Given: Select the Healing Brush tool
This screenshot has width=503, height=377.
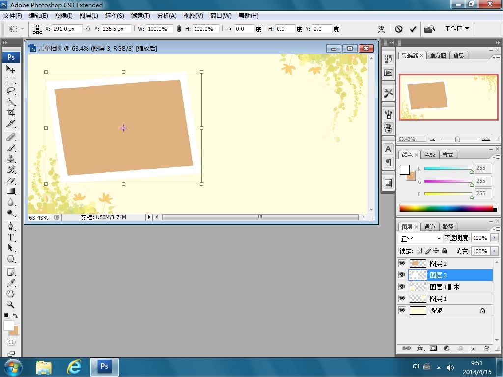Looking at the screenshot, I should (x=11, y=137).
